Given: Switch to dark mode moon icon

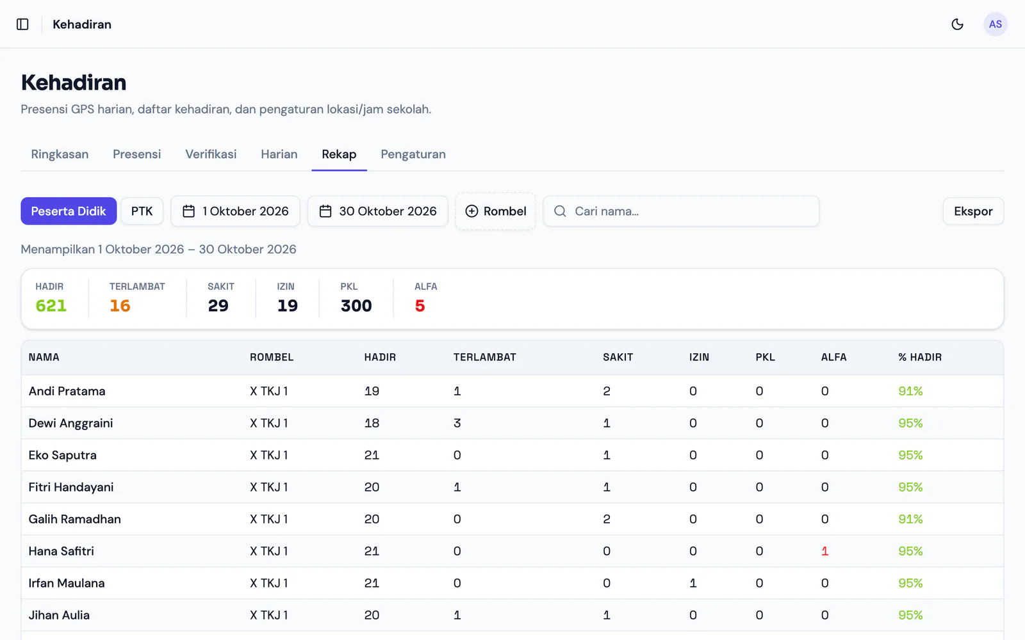Looking at the screenshot, I should (957, 24).
